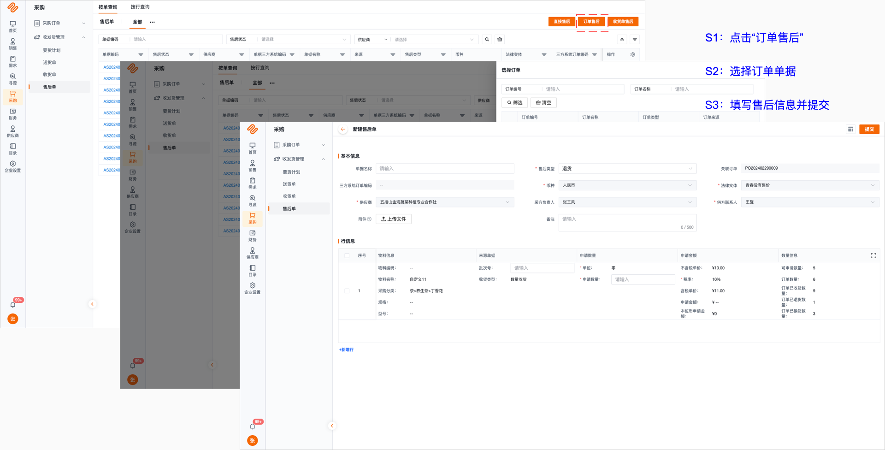Click notification bell in back window
Screen dimensions: 885x450
(13, 305)
